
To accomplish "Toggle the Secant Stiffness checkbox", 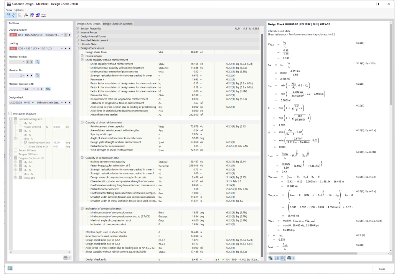I will pos(15,150).
